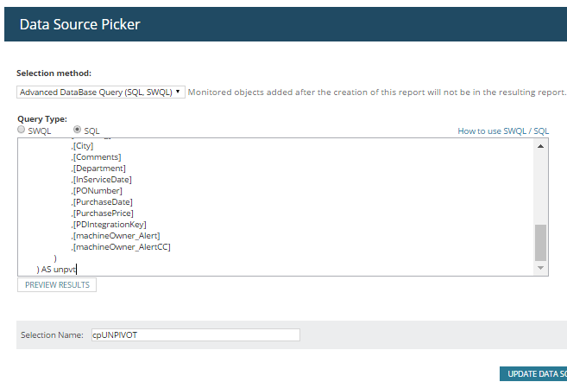The height and width of the screenshot is (382, 567).
Task: Place cursor on the [City] line
Action: [x=84, y=145]
